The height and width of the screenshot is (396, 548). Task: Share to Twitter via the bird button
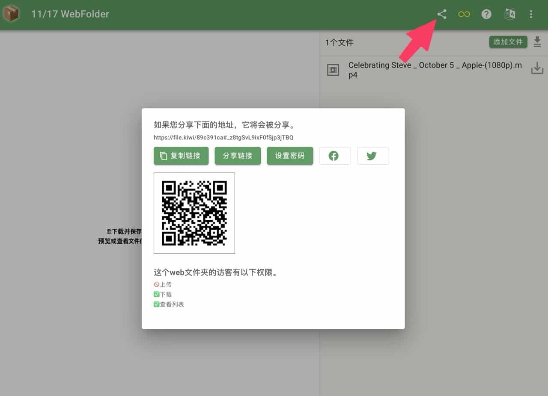tap(373, 156)
